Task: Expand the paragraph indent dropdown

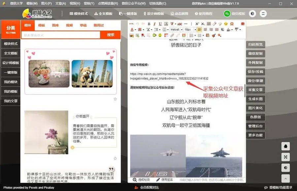Action: pos(168,30)
